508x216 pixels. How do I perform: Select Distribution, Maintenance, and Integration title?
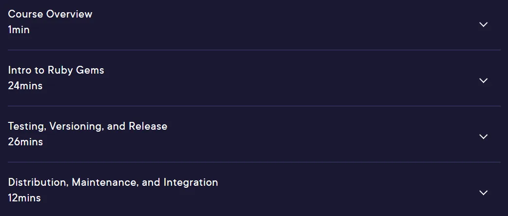pyautogui.click(x=113, y=182)
